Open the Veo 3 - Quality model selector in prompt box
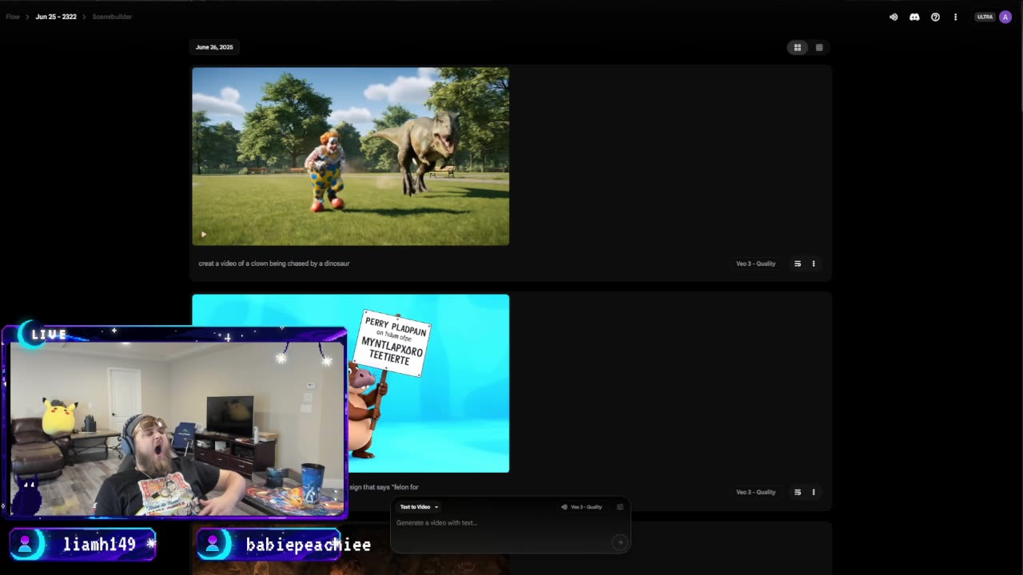Screen dimensions: 1023x575 click(581, 507)
